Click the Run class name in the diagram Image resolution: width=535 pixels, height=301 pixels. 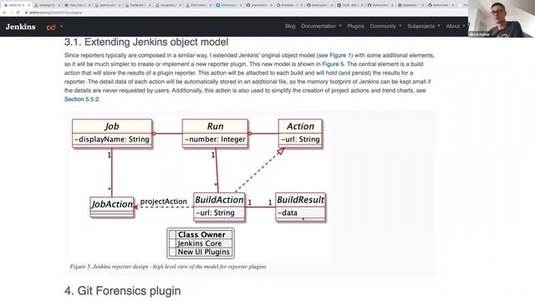pos(215,126)
